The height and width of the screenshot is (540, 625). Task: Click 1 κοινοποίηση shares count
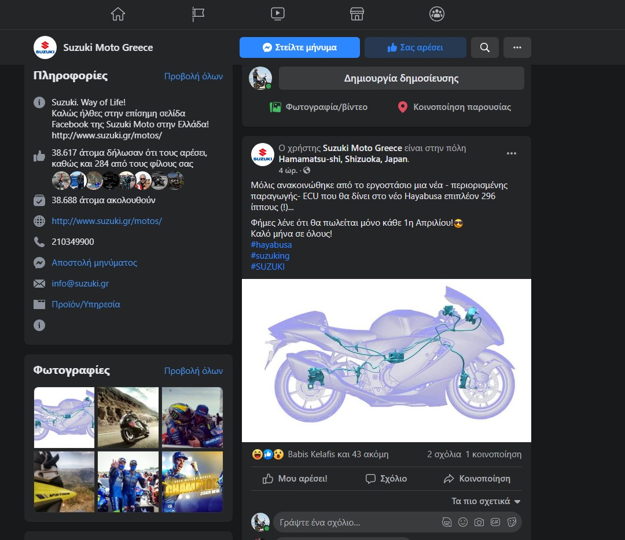tap(494, 454)
